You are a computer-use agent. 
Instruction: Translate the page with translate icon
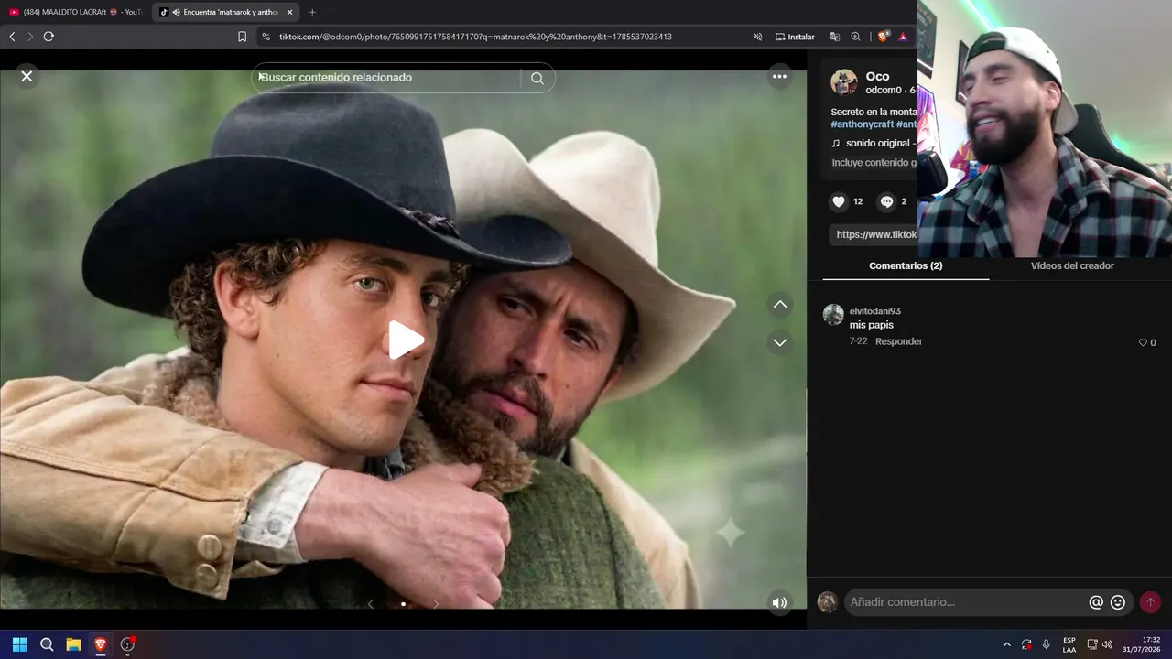(x=834, y=37)
